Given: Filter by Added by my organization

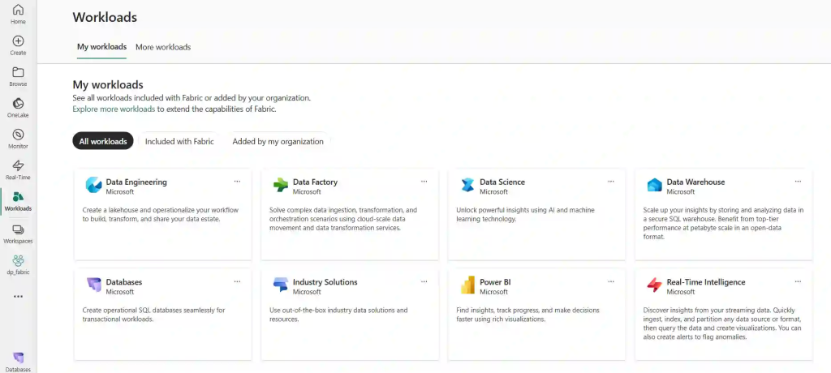Looking at the screenshot, I should coord(278,141).
